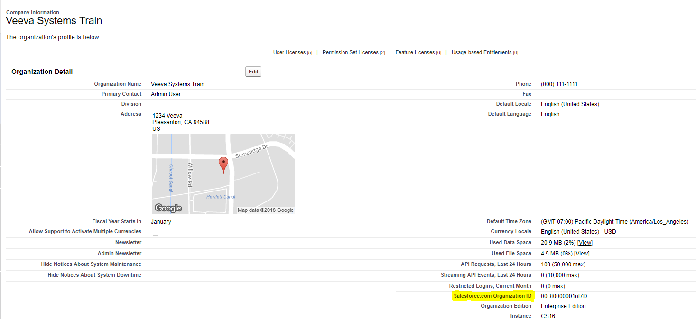Viewport: 696px width, 319px height.
Task: Go to the Usage-based Entitlements link
Action: coord(481,53)
